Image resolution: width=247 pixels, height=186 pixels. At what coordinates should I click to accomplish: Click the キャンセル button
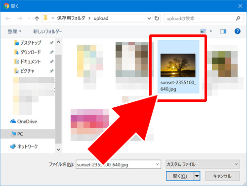tap(222, 176)
